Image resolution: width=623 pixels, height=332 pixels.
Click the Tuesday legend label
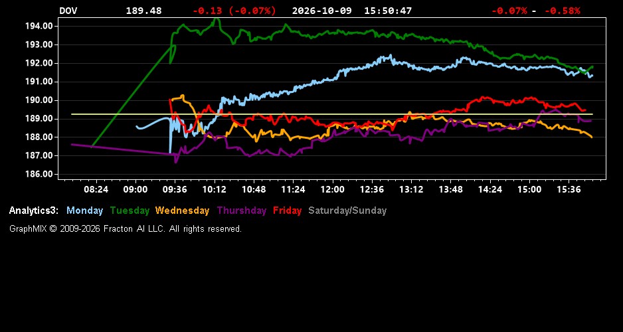coord(130,210)
